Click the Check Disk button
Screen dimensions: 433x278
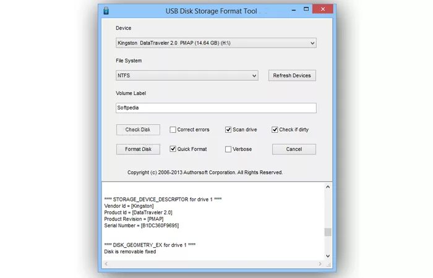point(138,130)
